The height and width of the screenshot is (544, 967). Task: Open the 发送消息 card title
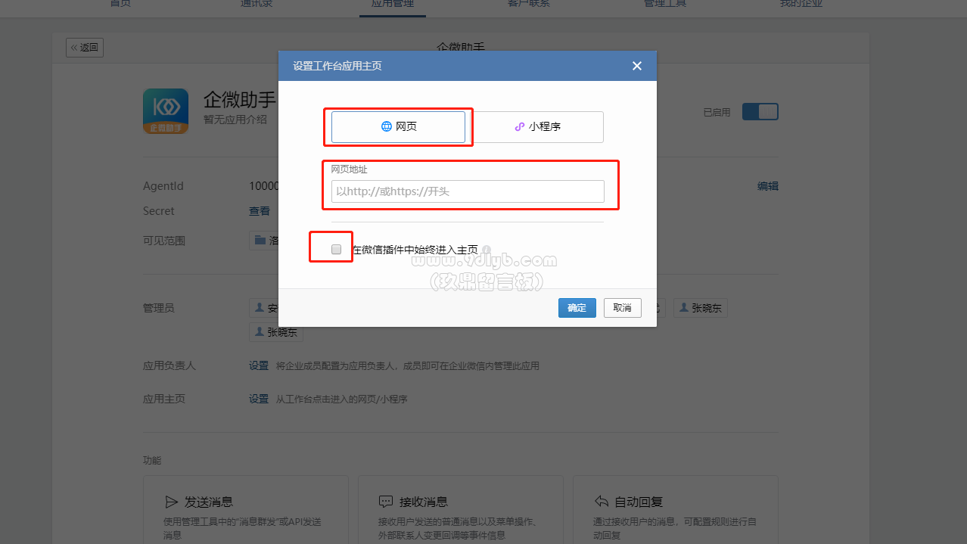[x=209, y=502]
